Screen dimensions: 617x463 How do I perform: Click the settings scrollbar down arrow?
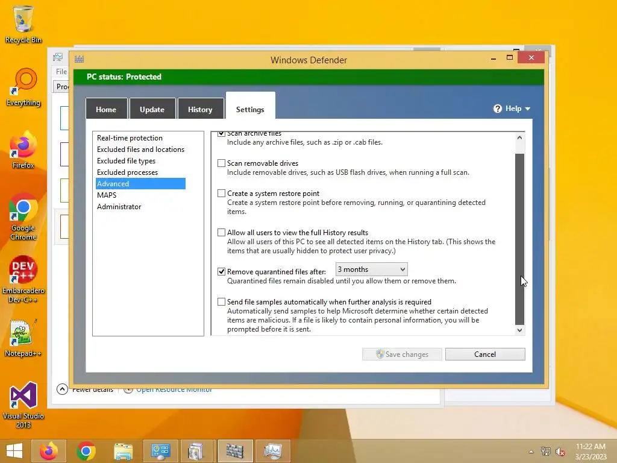pos(519,330)
